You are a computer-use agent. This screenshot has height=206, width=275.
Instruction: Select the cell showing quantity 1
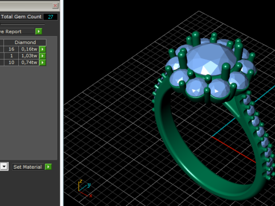[11, 56]
